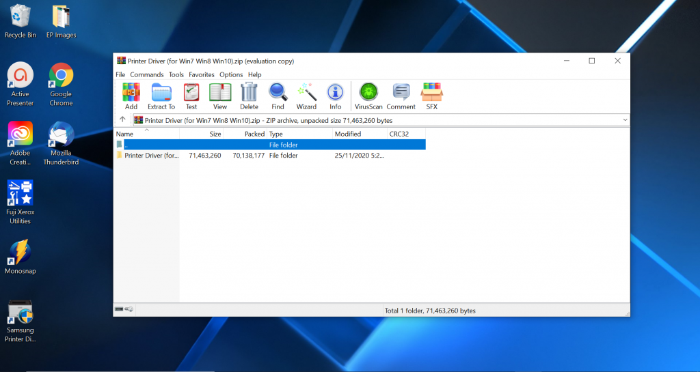Image resolution: width=700 pixels, height=372 pixels.
Task: Go up one level arrow
Action: tap(122, 119)
